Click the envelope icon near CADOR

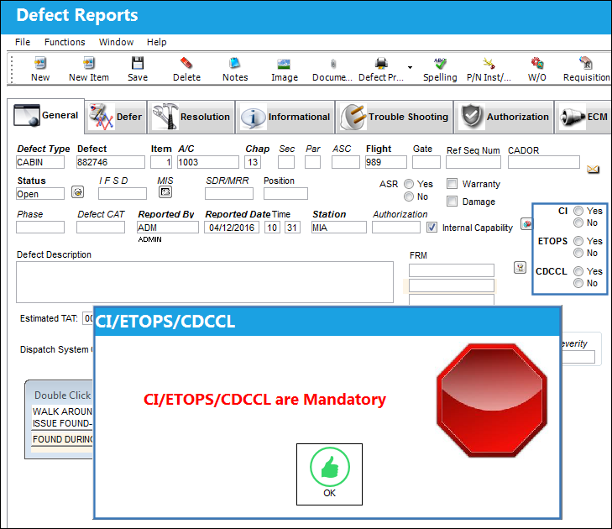[x=593, y=170]
